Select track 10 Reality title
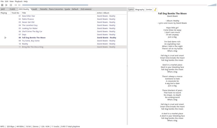The image size is (217, 128). click(x=25, y=44)
